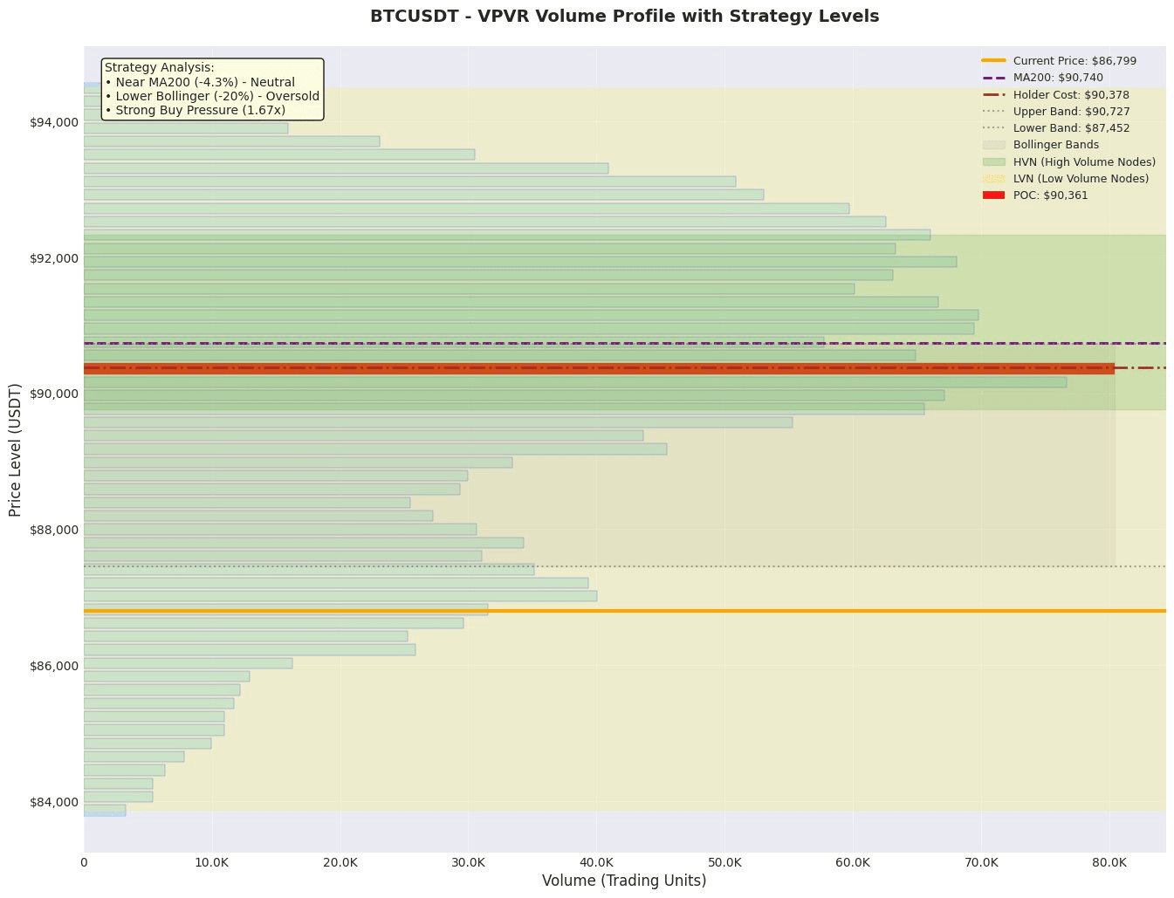Image resolution: width=1174 pixels, height=898 pixels.
Task: Click the LVN (Low Volume Nodes) legend label
Action: (x=1081, y=179)
